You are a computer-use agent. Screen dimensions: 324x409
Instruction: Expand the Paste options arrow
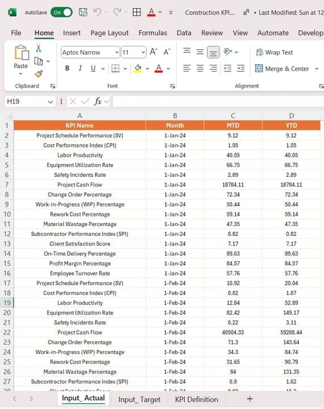coord(20,74)
